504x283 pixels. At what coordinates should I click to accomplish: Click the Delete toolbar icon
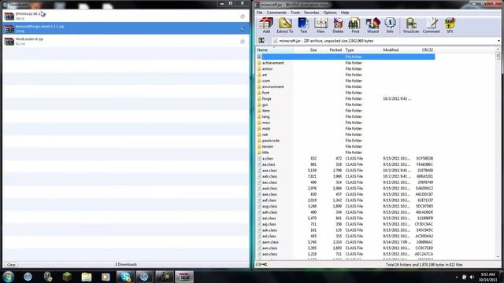coord(338,25)
